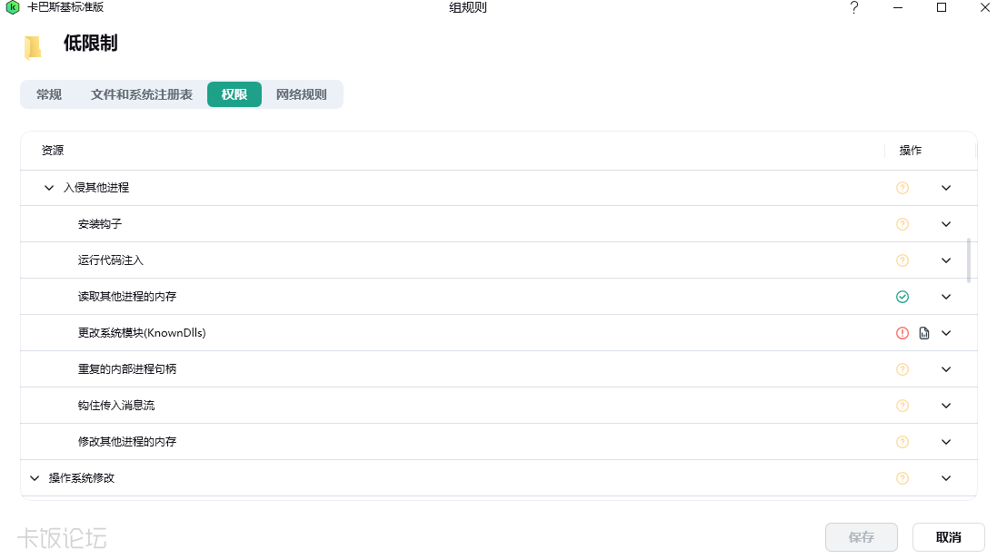Open action dropdown for 读取其他进程的内存
The width and height of the screenshot is (997, 559).
coord(946,297)
